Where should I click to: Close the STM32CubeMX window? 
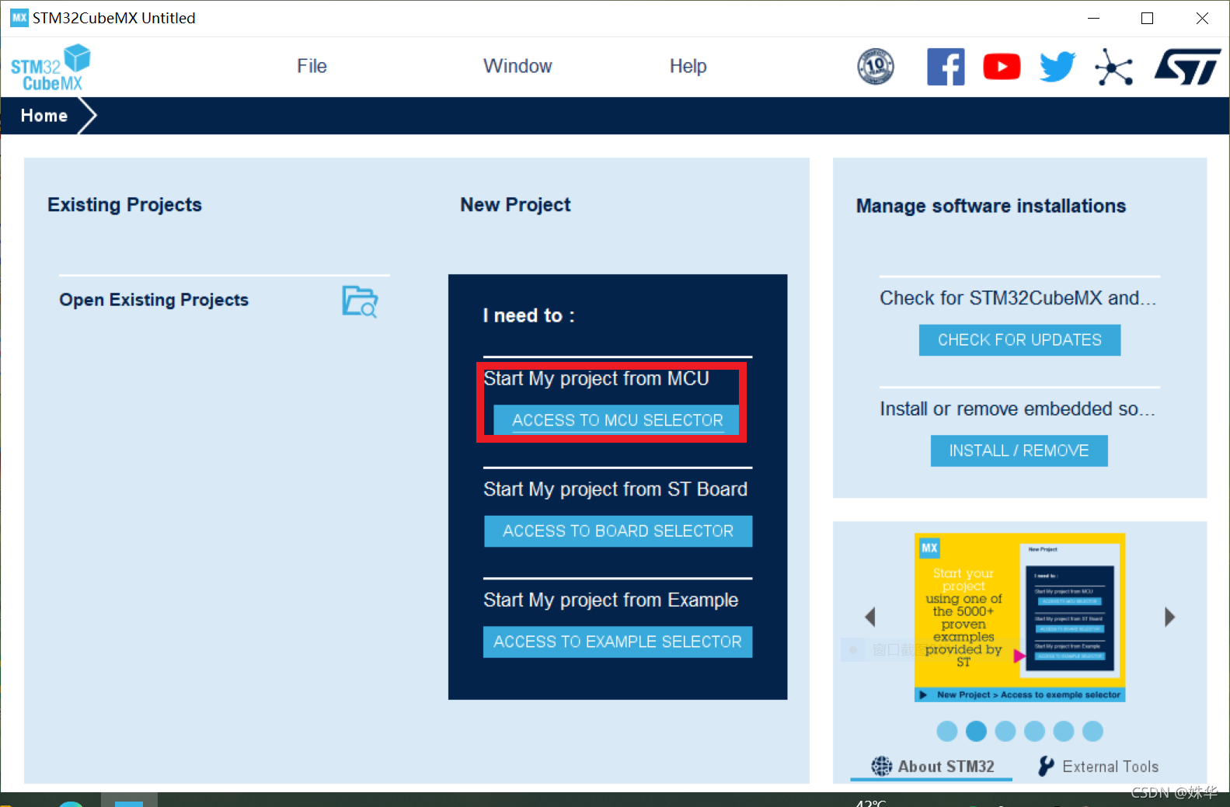click(1202, 18)
